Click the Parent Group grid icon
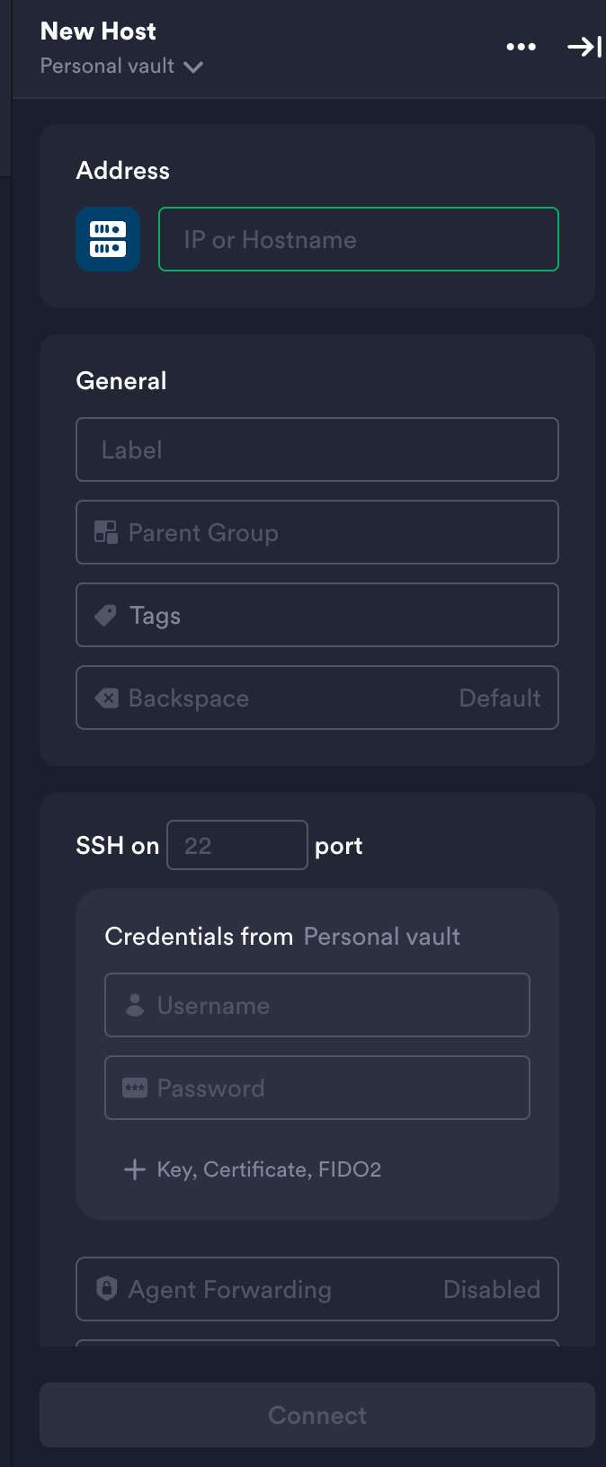This screenshot has height=1467, width=606. (106, 532)
